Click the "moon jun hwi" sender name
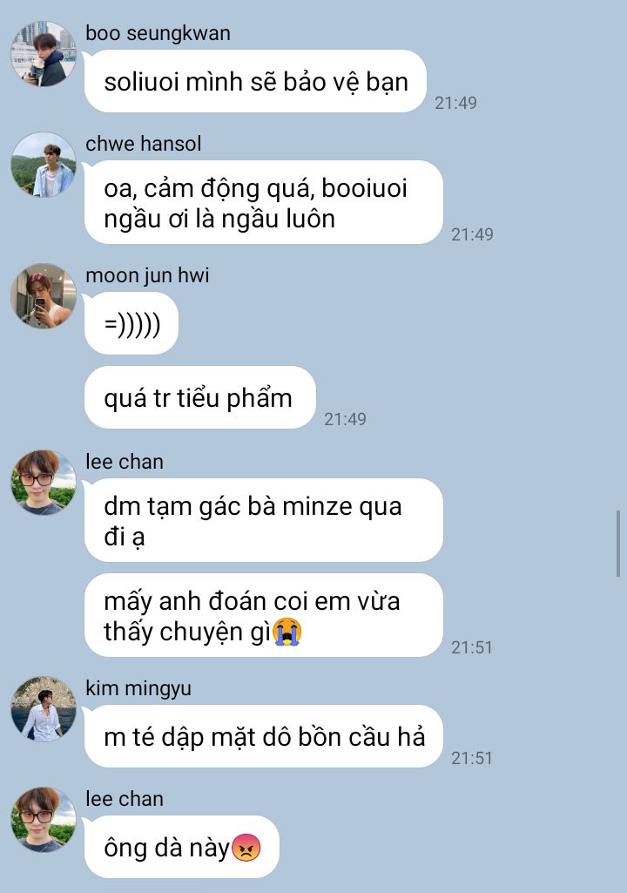The image size is (627, 893). tap(147, 275)
